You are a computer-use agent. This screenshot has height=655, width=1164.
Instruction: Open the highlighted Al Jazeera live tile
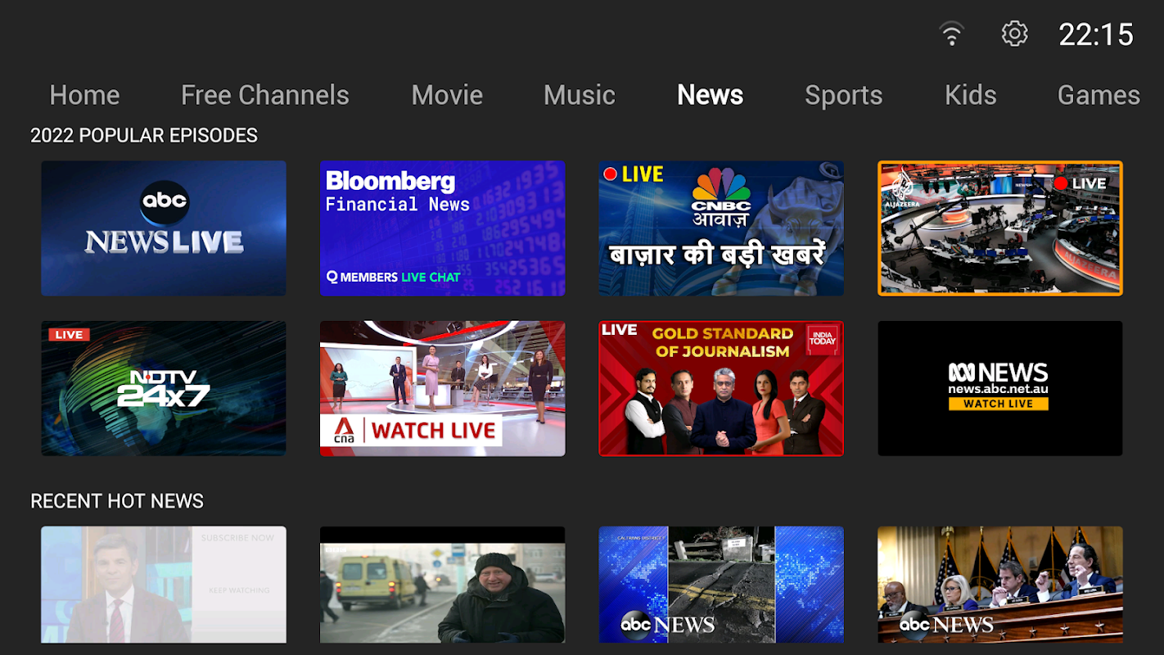[1000, 228]
